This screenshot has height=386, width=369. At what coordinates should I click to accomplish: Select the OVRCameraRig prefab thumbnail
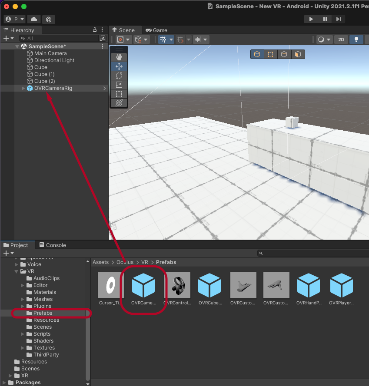coord(143,285)
